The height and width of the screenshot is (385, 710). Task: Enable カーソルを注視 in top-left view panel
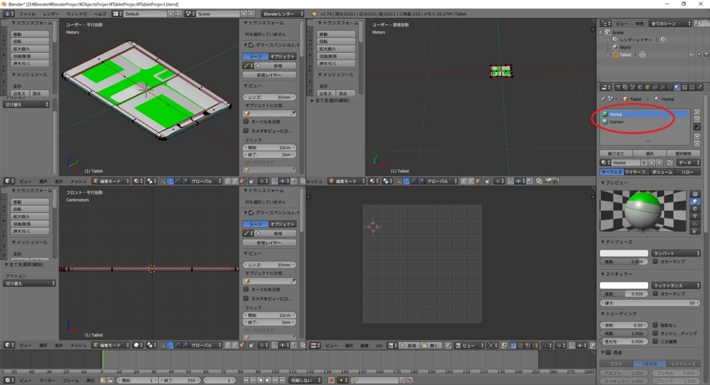[x=246, y=121]
